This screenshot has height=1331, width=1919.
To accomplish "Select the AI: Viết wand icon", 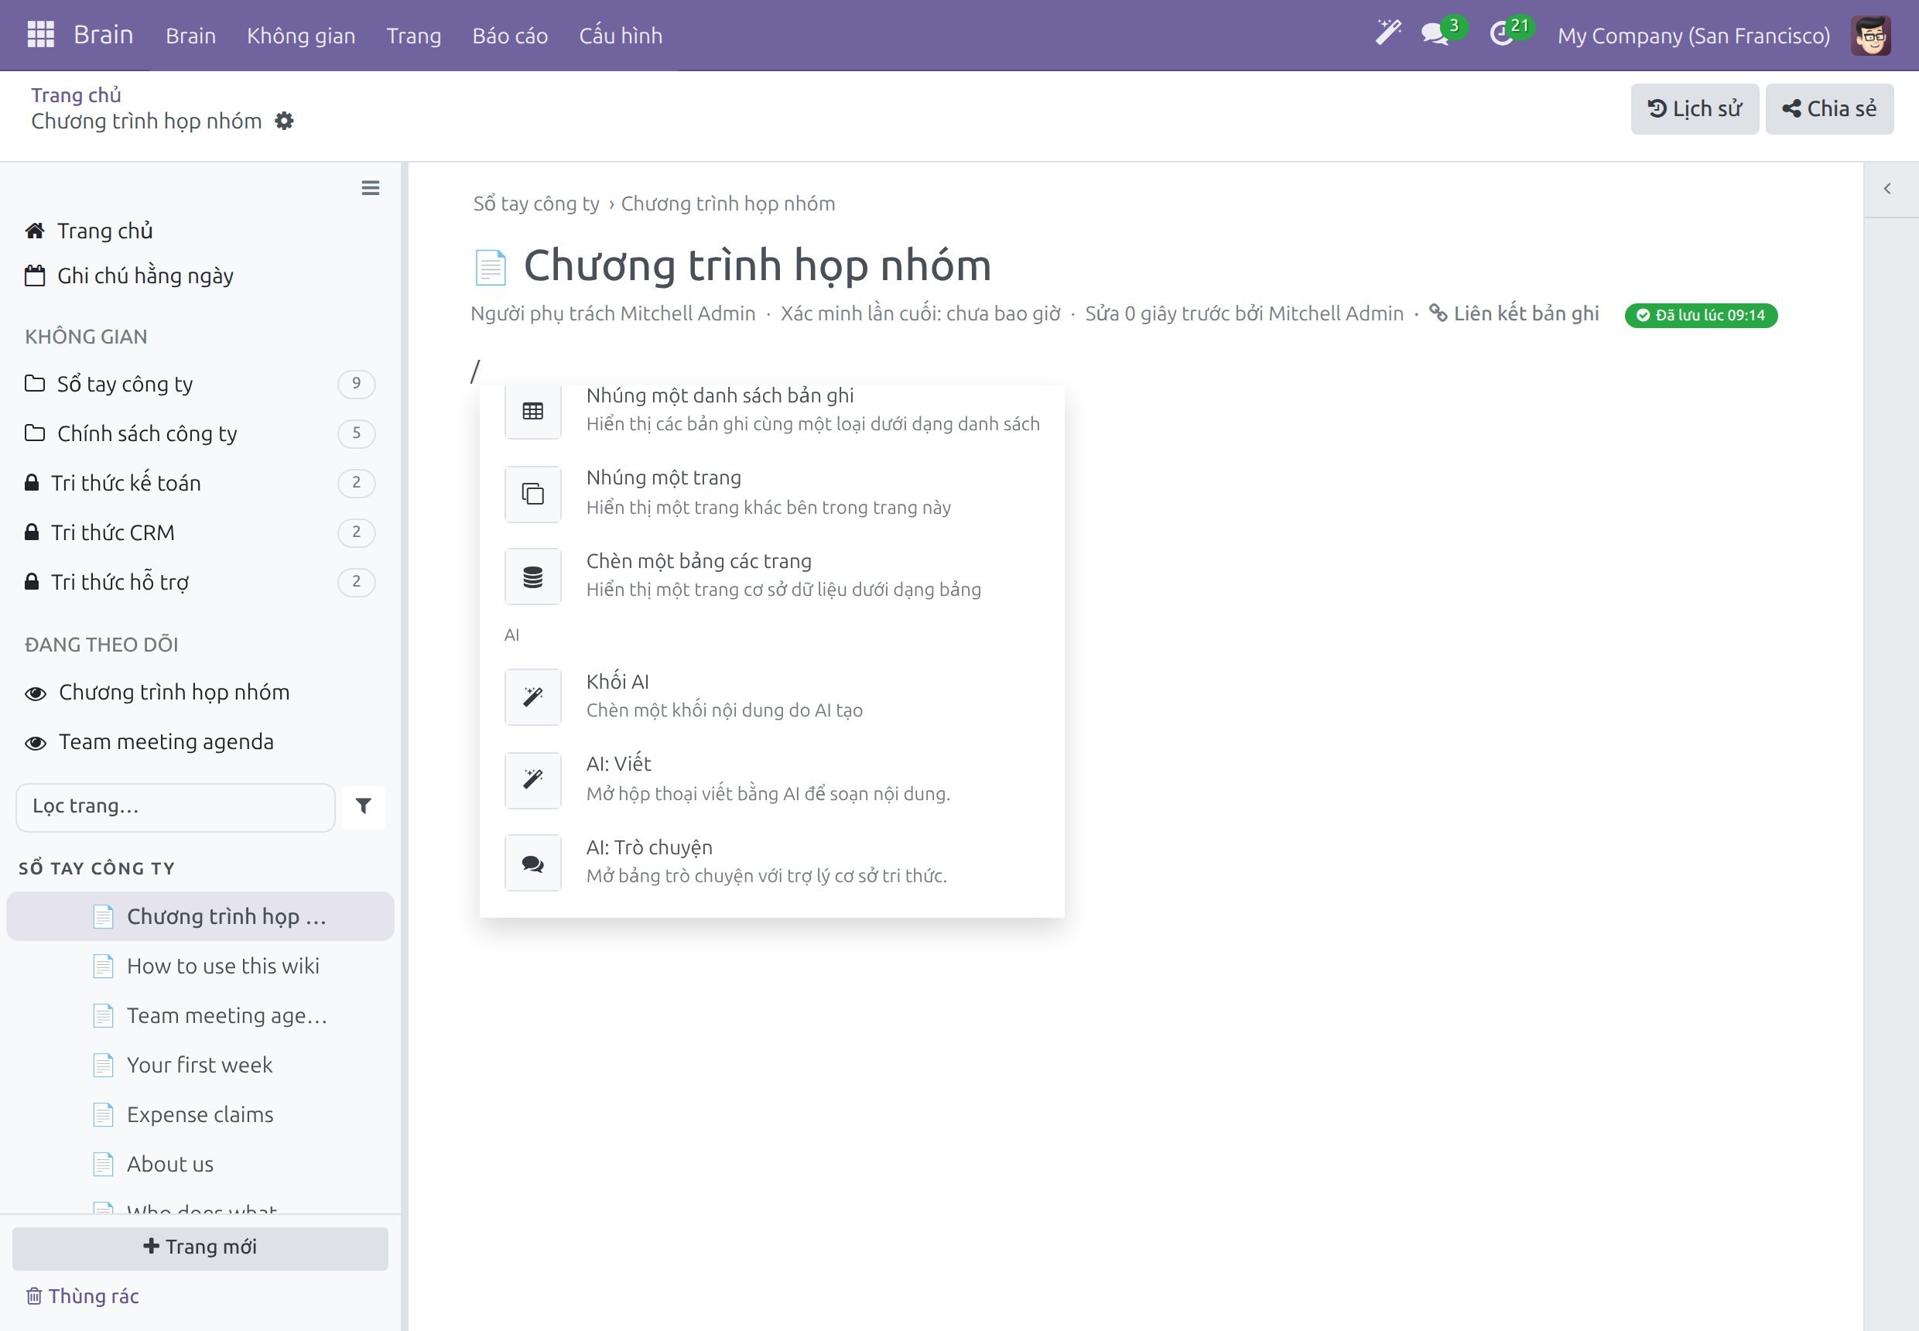I will click(533, 780).
